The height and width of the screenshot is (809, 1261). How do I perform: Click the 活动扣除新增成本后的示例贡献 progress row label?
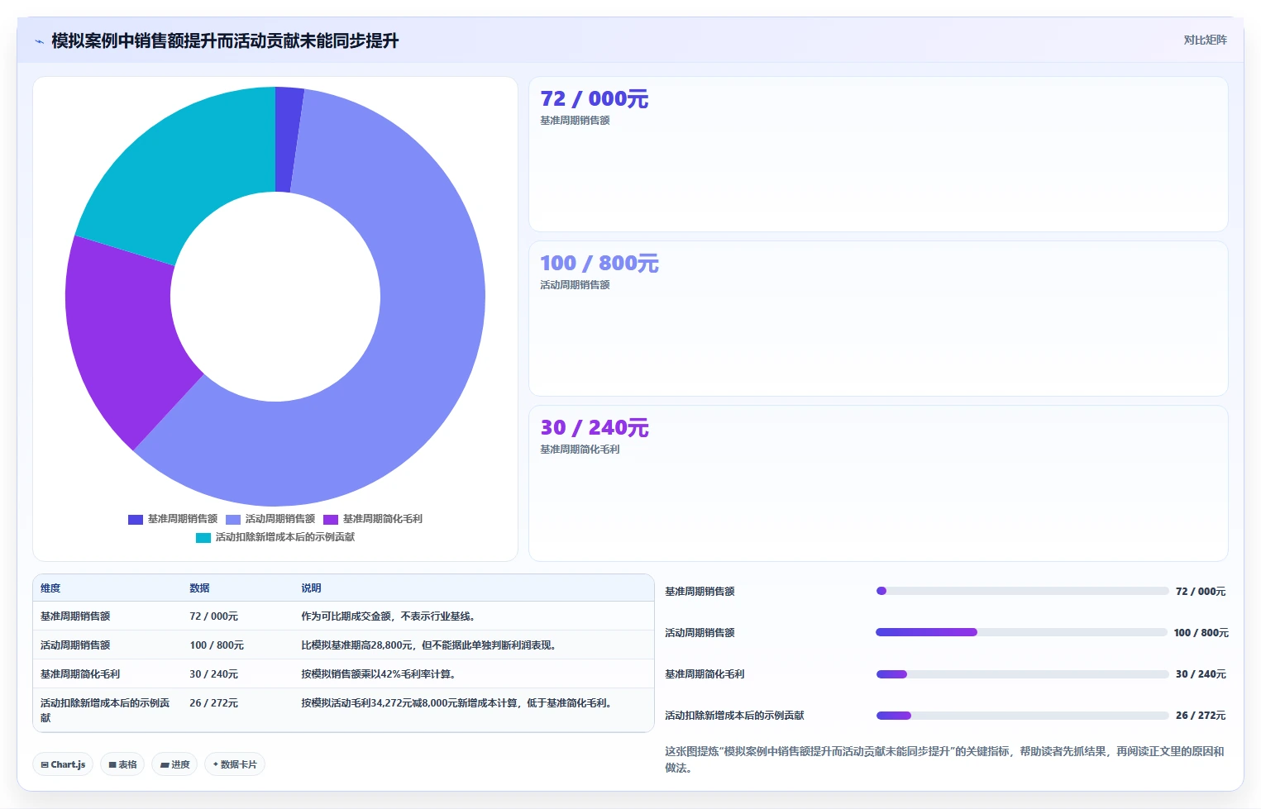point(734,716)
